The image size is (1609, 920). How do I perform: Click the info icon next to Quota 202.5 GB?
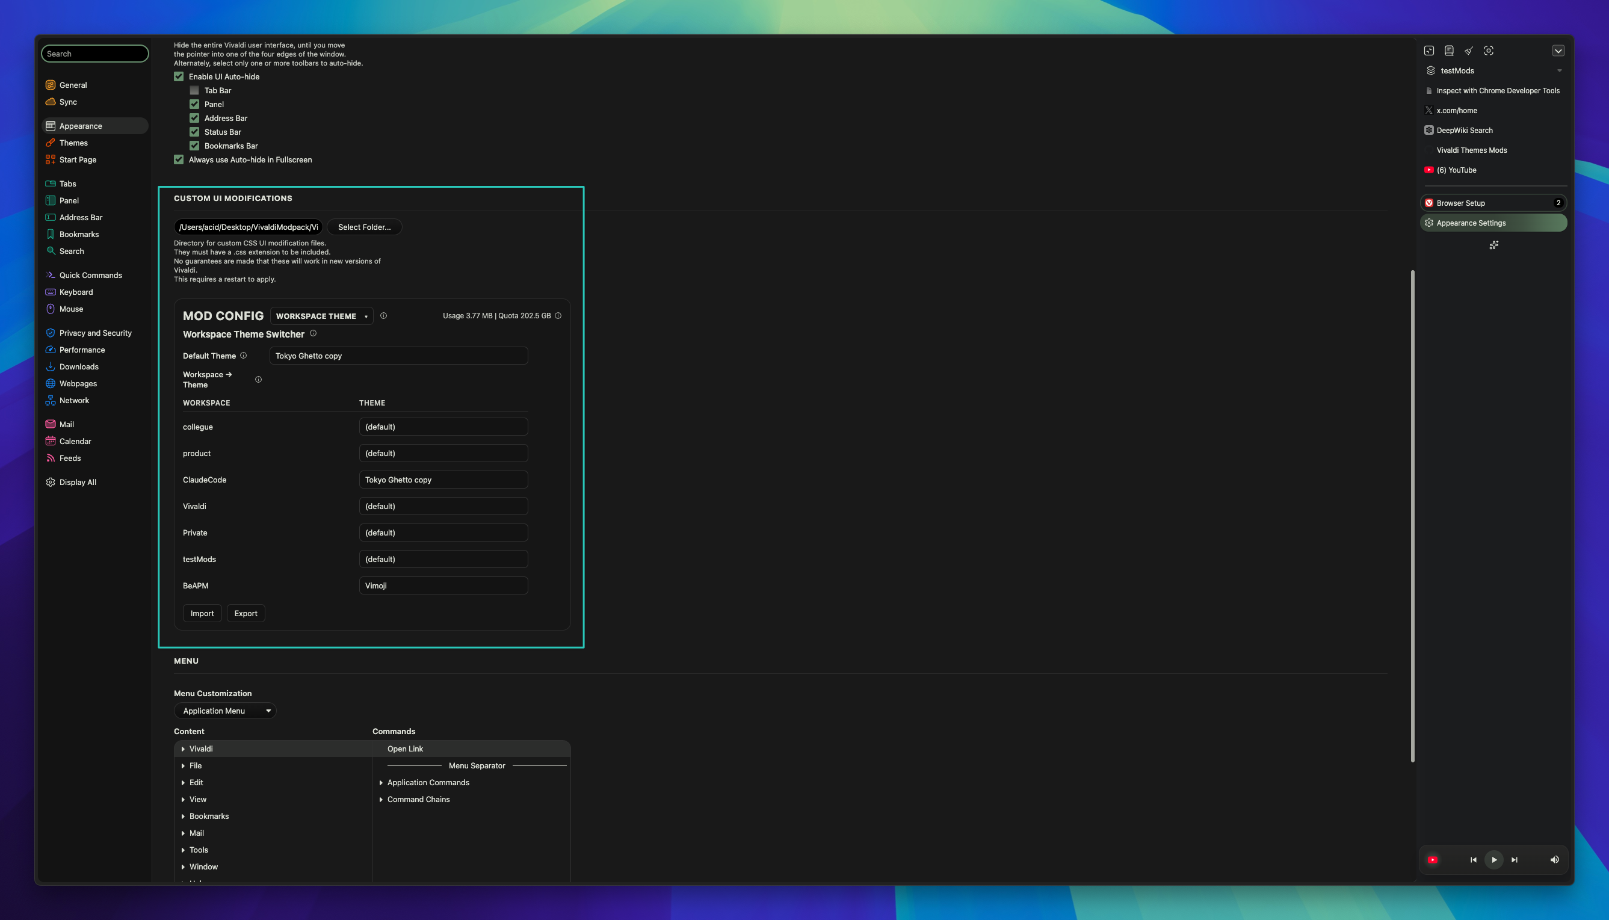click(x=558, y=316)
